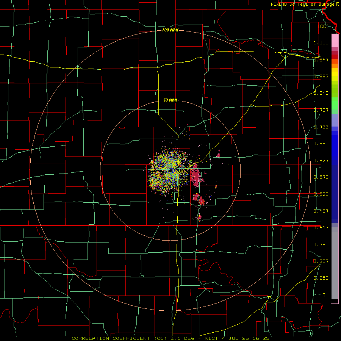Pick the periwinkle band of the color bar
The height and width of the screenshot is (341, 341).
pyautogui.click(x=335, y=120)
